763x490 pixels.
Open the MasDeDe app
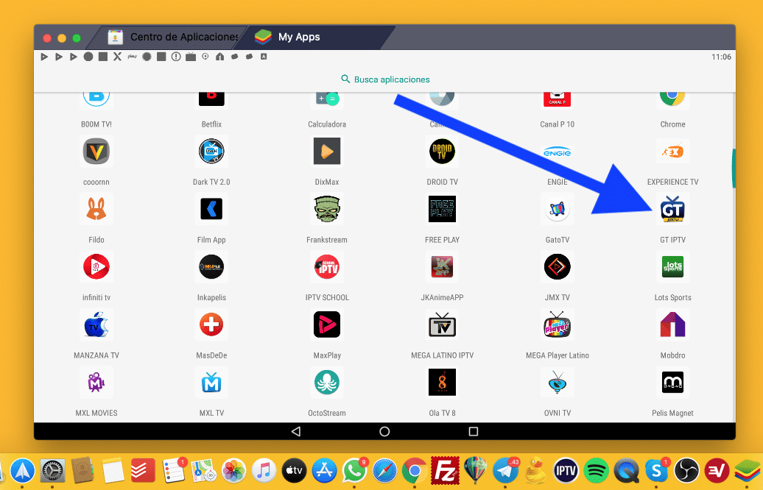(211, 324)
